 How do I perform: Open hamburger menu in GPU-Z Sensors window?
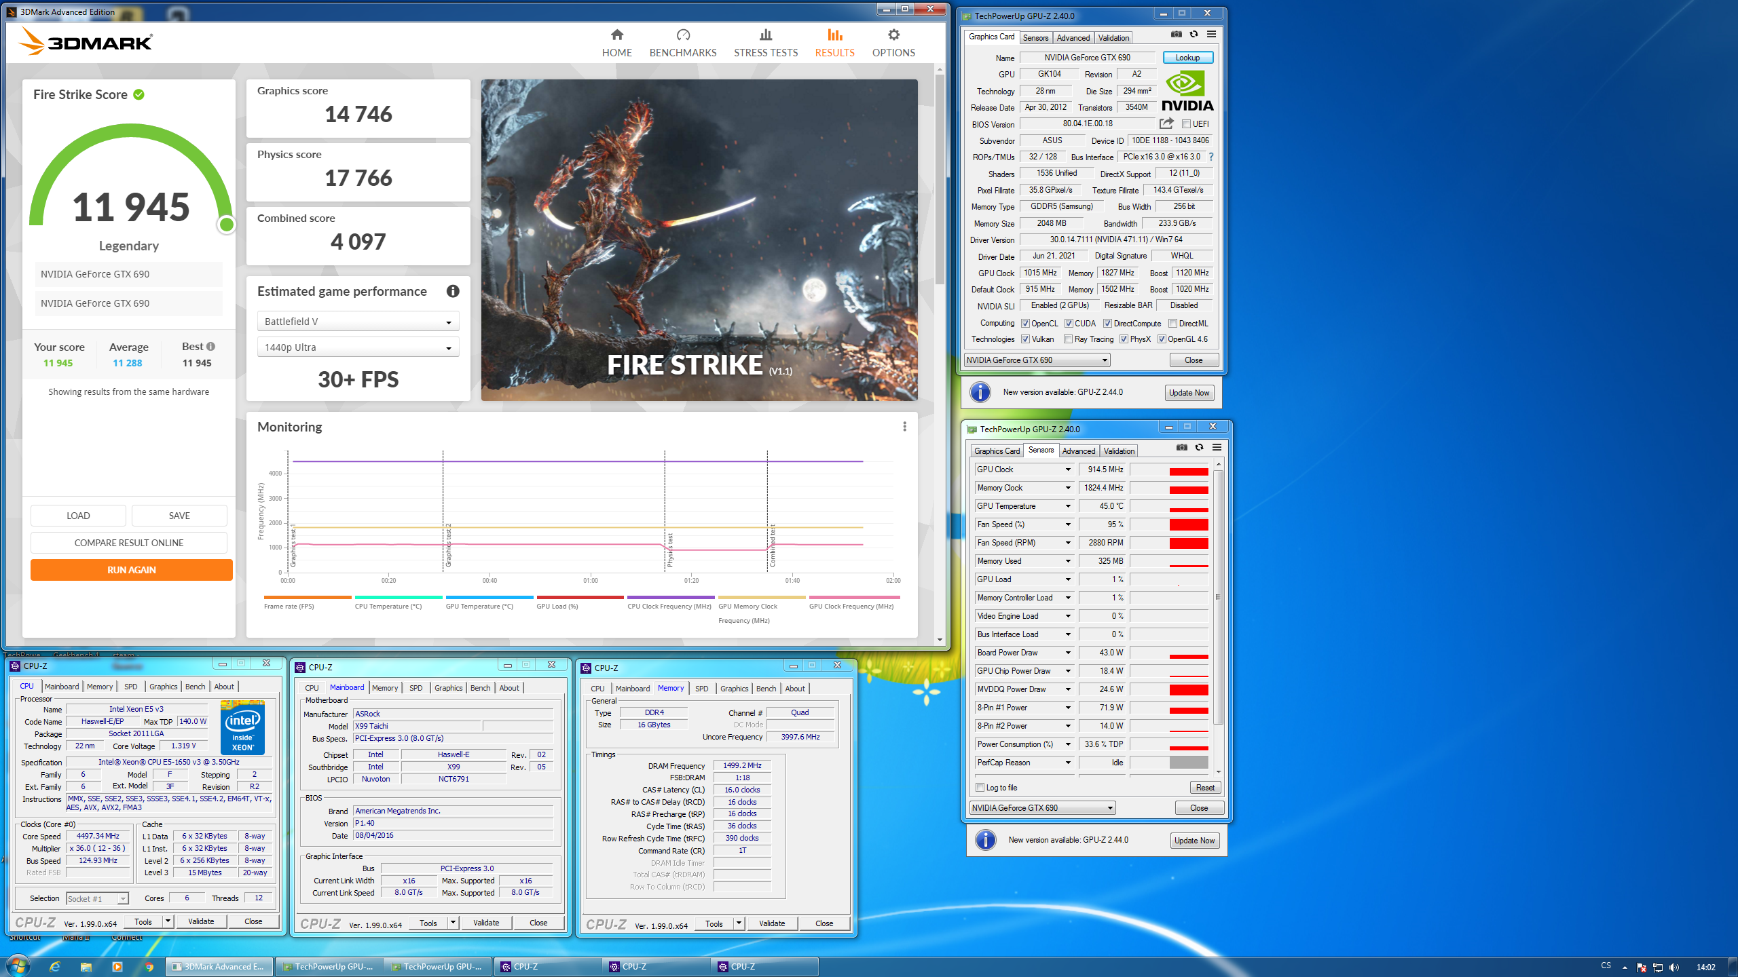click(x=1217, y=447)
